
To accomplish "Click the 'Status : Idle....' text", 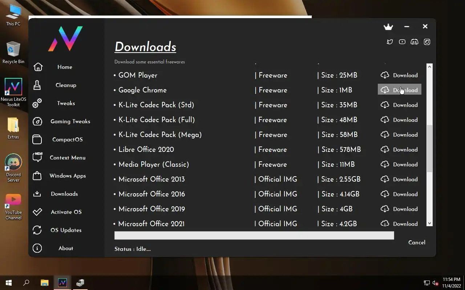I will tap(133, 249).
